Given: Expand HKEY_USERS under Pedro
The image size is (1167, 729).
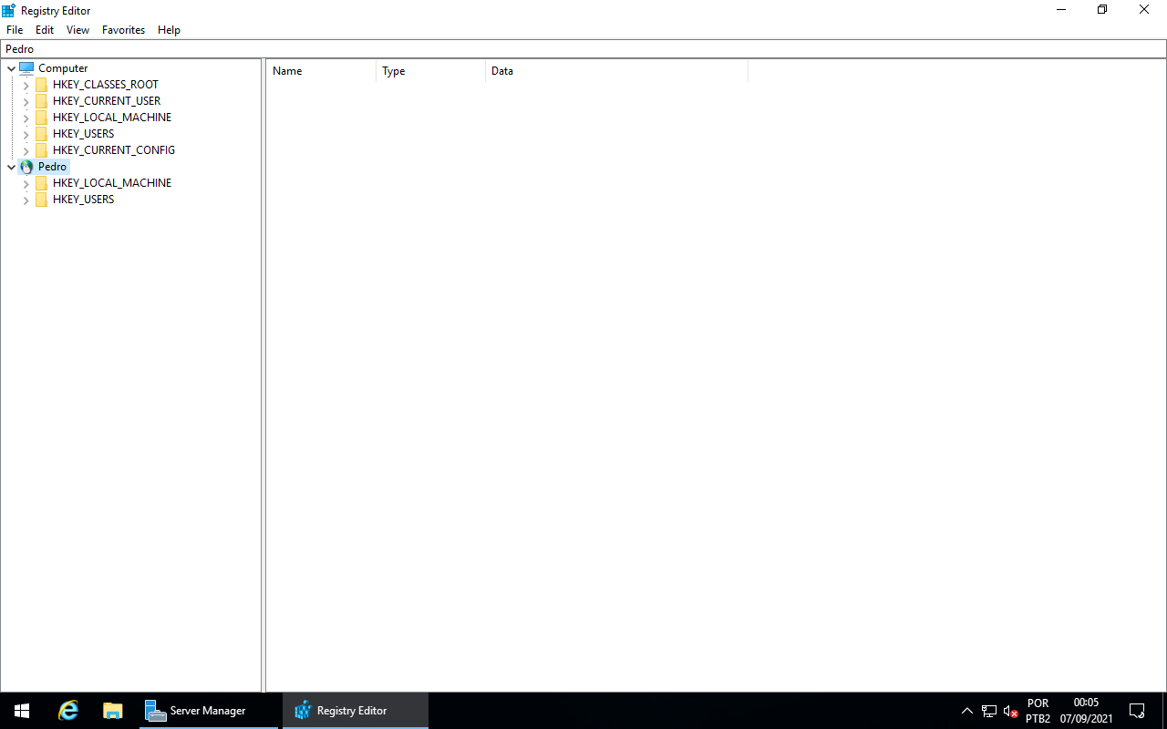Looking at the screenshot, I should [x=26, y=200].
